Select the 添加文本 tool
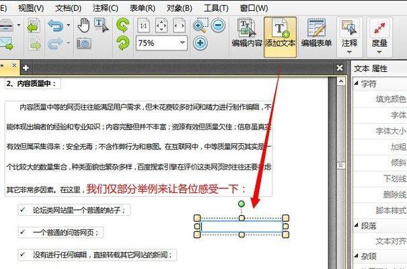The width and height of the screenshot is (407, 269). (280, 37)
